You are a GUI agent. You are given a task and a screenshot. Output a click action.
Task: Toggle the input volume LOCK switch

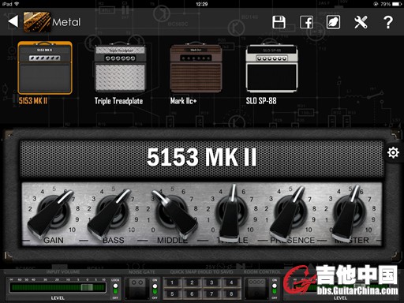(x=115, y=289)
